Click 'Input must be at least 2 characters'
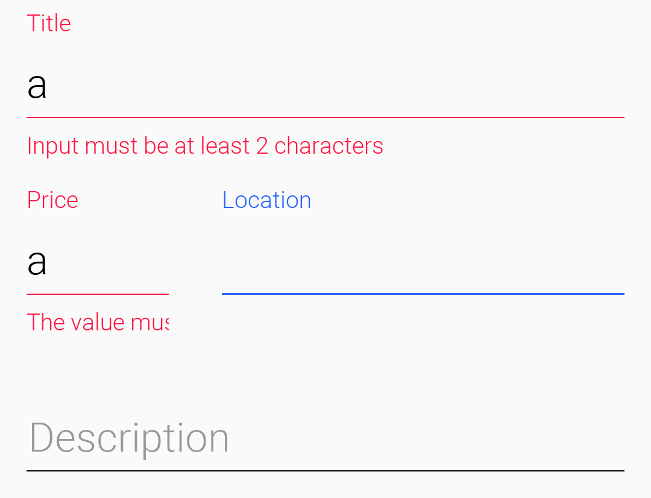This screenshot has height=498, width=651. click(x=205, y=145)
